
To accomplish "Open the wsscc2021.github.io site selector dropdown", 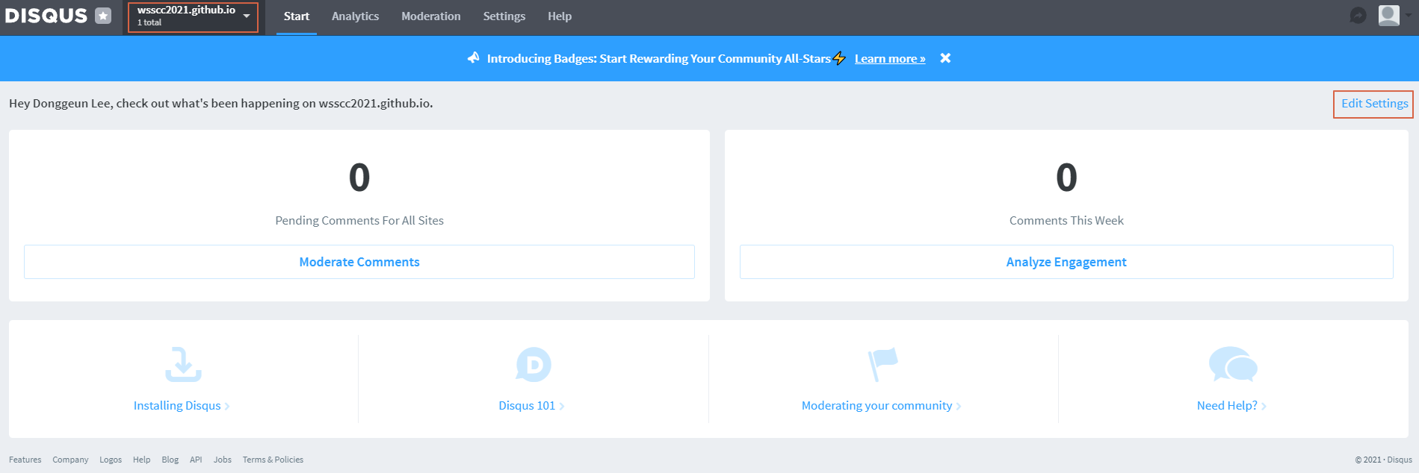I will [193, 16].
